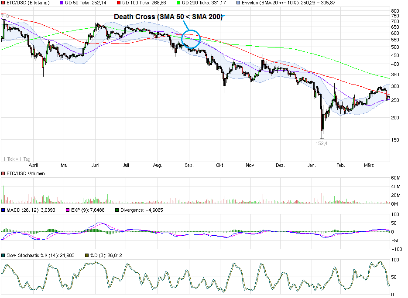Click the 'März' axis label
The width and height of the screenshot is (408, 298).
[369, 165]
